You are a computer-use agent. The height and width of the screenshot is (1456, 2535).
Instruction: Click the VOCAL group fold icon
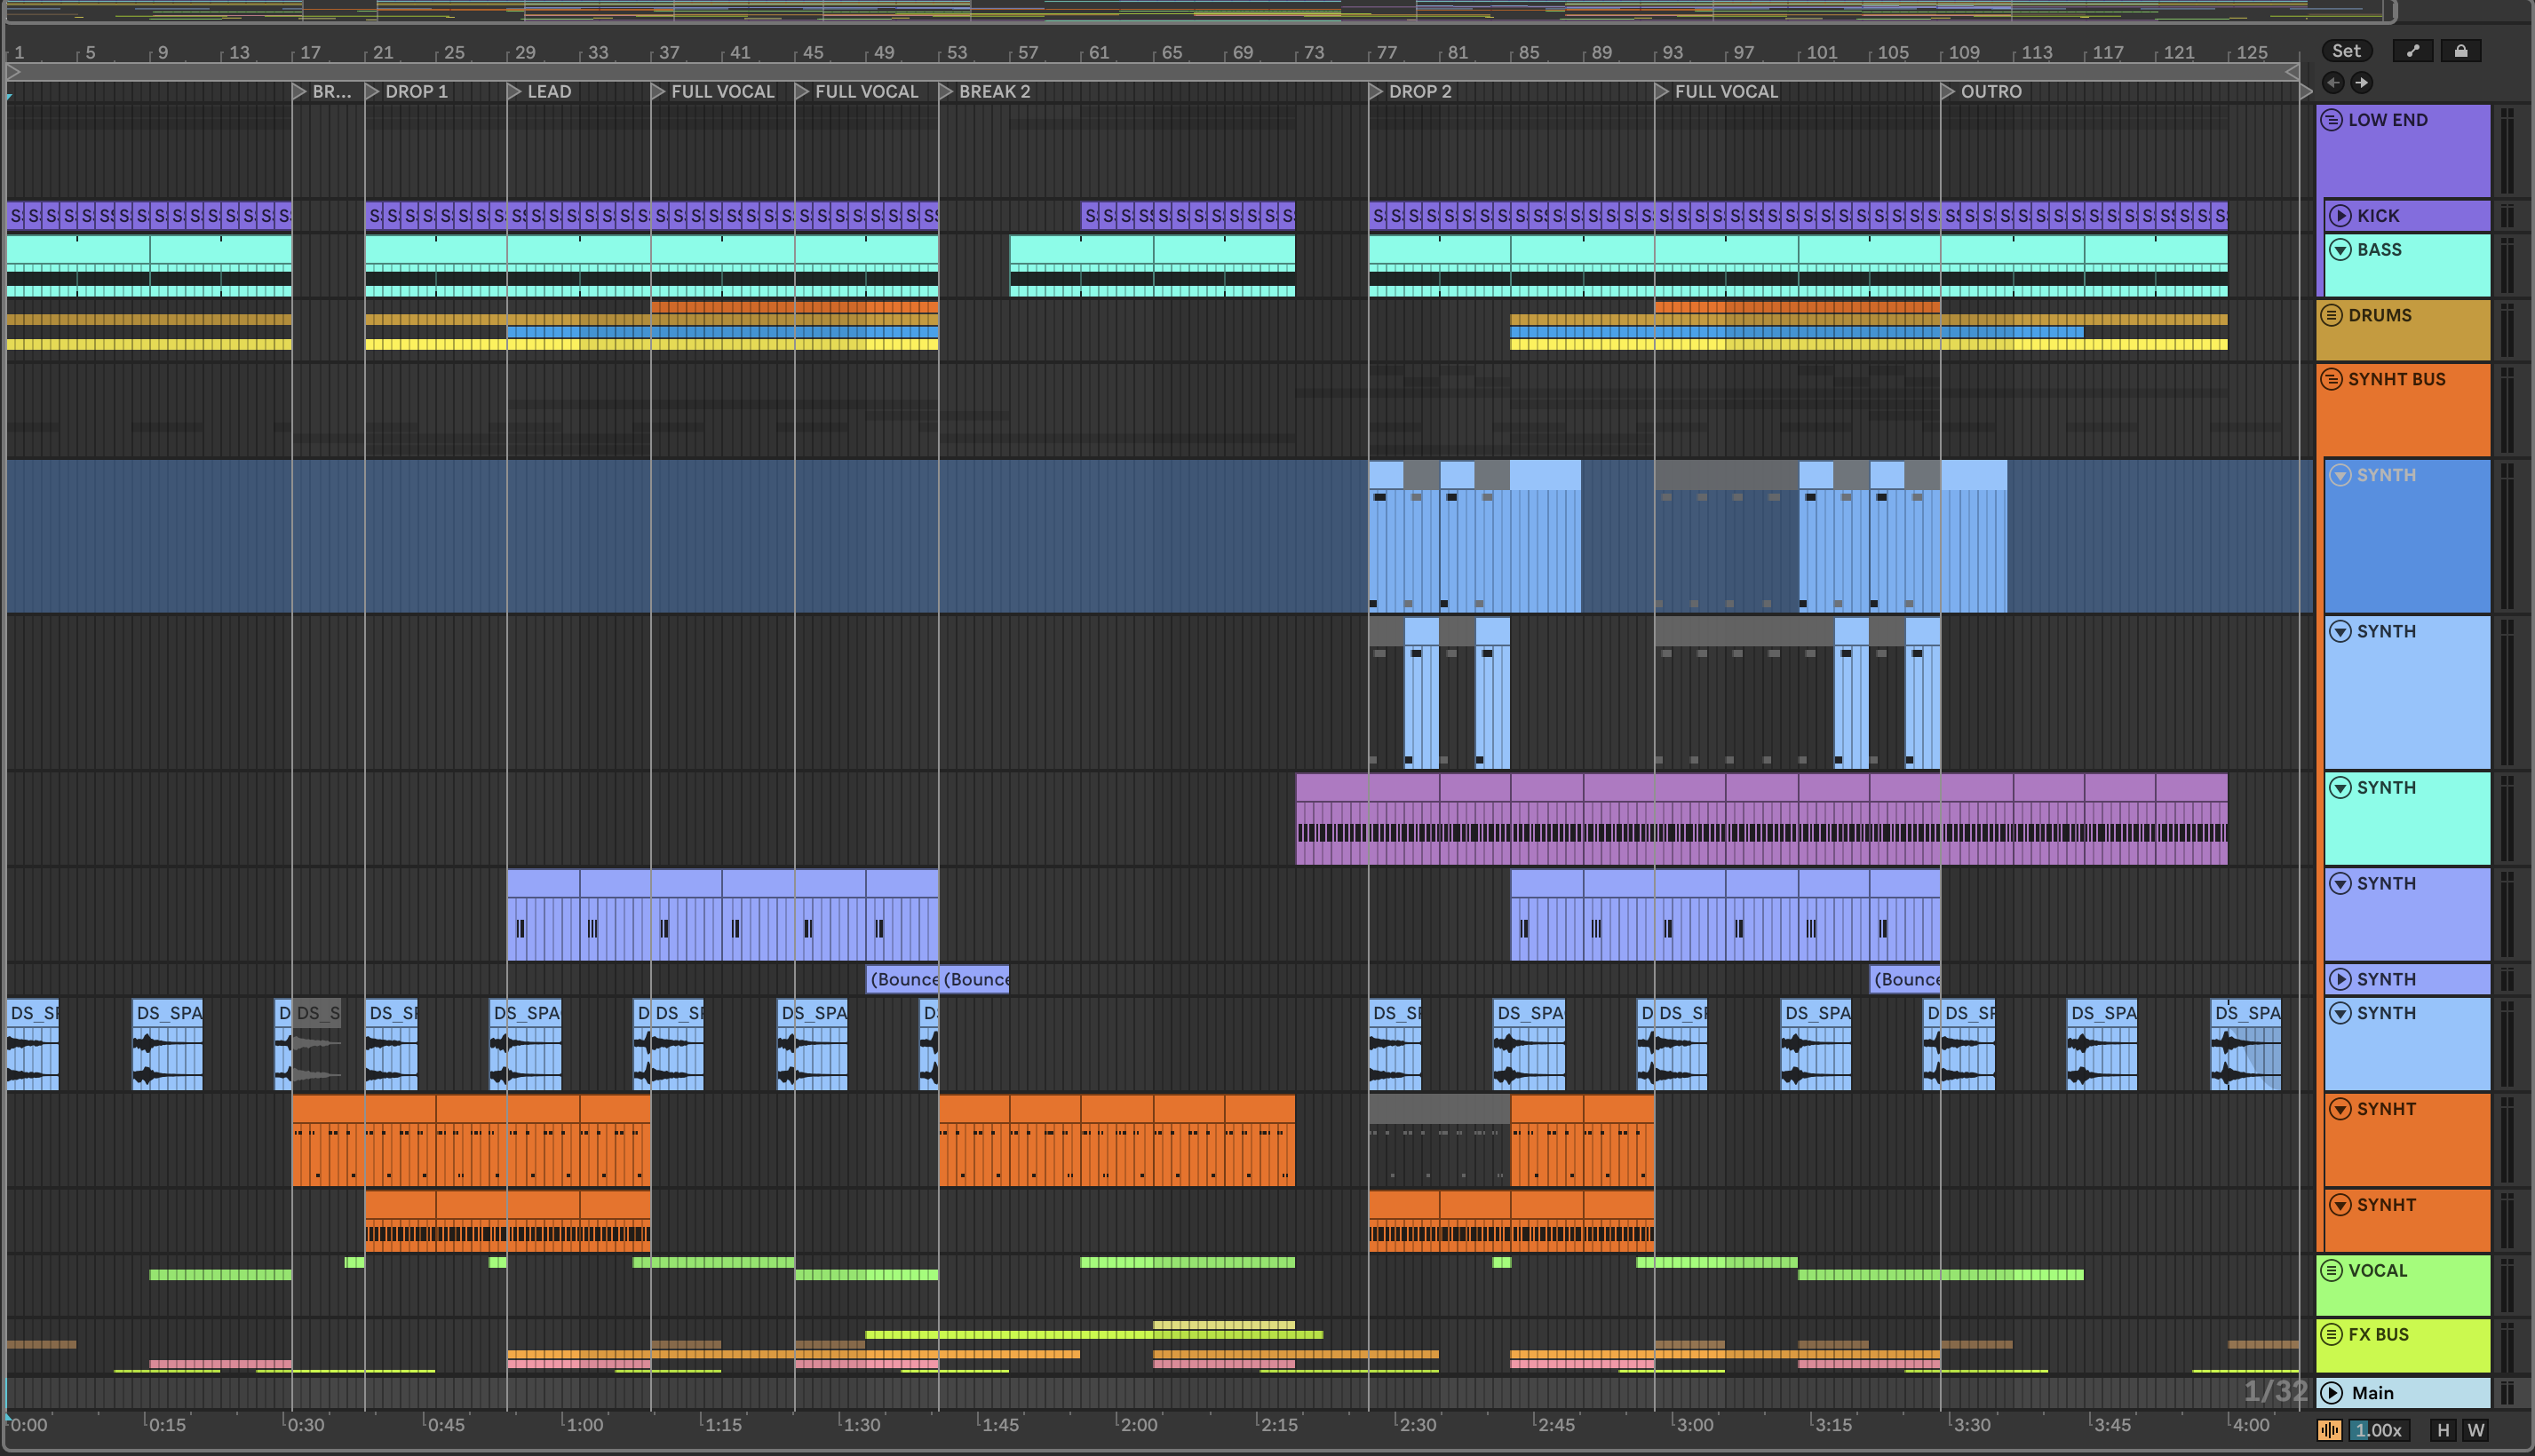pyautogui.click(x=2331, y=1270)
